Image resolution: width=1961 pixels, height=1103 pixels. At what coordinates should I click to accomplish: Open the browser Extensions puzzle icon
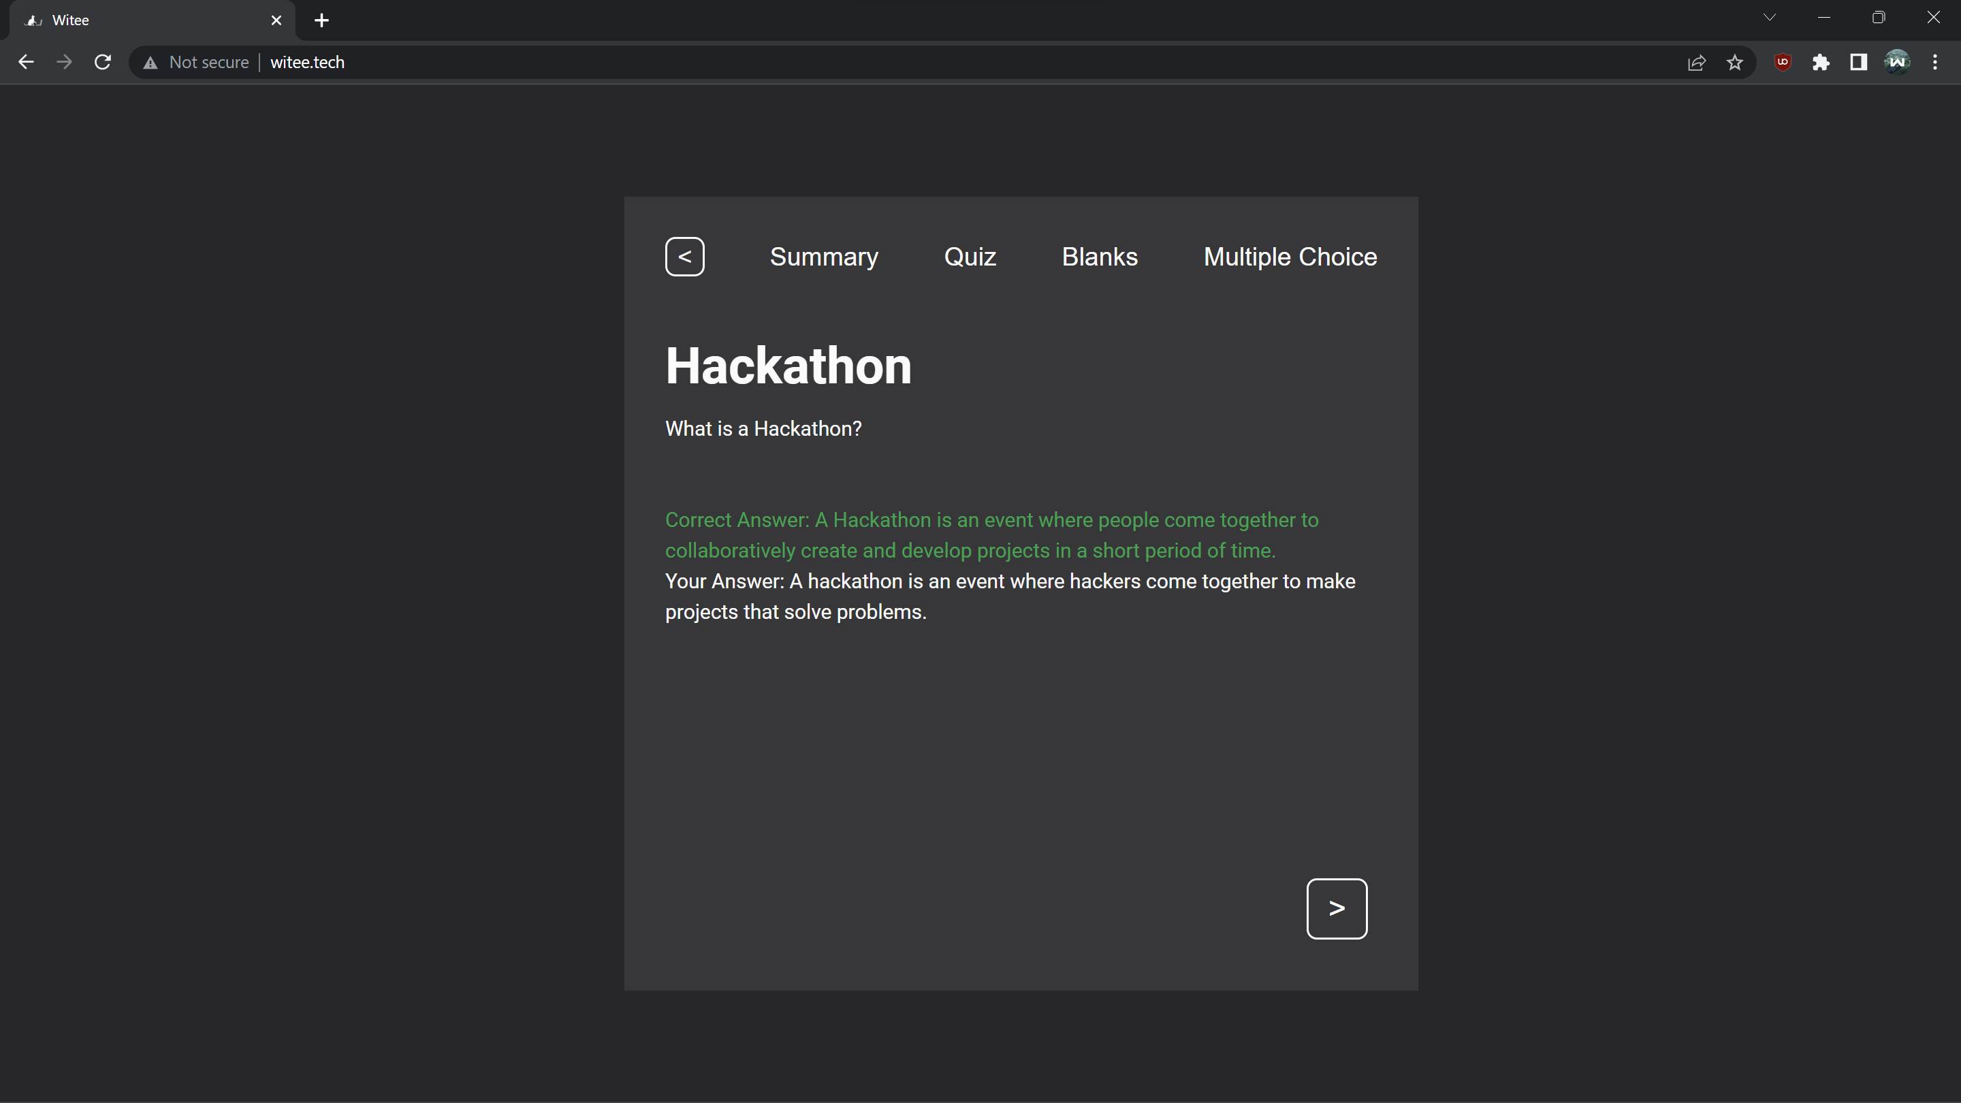1820,63
